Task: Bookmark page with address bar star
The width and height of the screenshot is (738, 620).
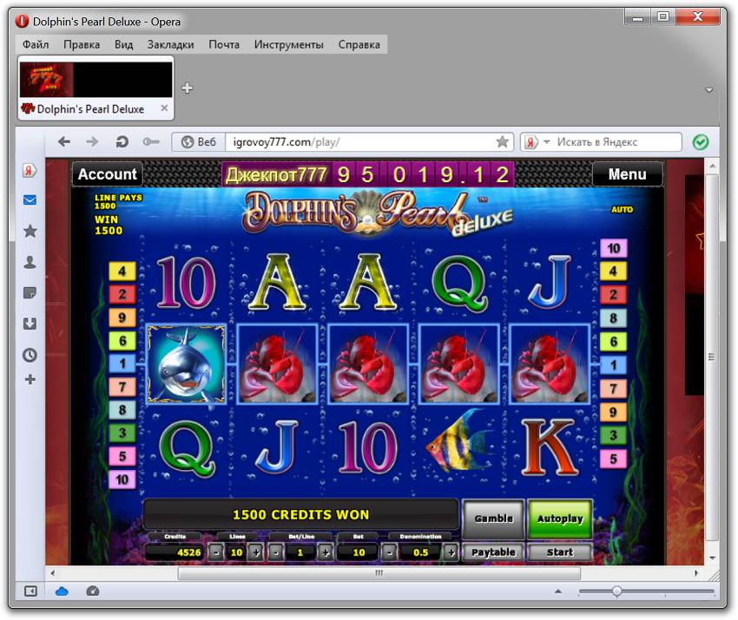Action: point(502,142)
